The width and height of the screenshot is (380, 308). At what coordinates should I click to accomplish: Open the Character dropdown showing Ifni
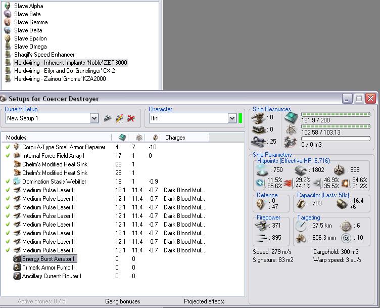tap(232, 118)
